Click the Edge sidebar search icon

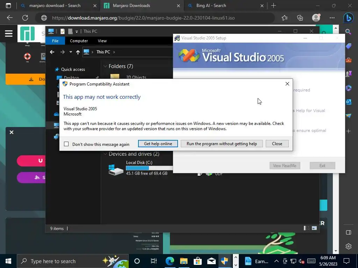click(348, 32)
